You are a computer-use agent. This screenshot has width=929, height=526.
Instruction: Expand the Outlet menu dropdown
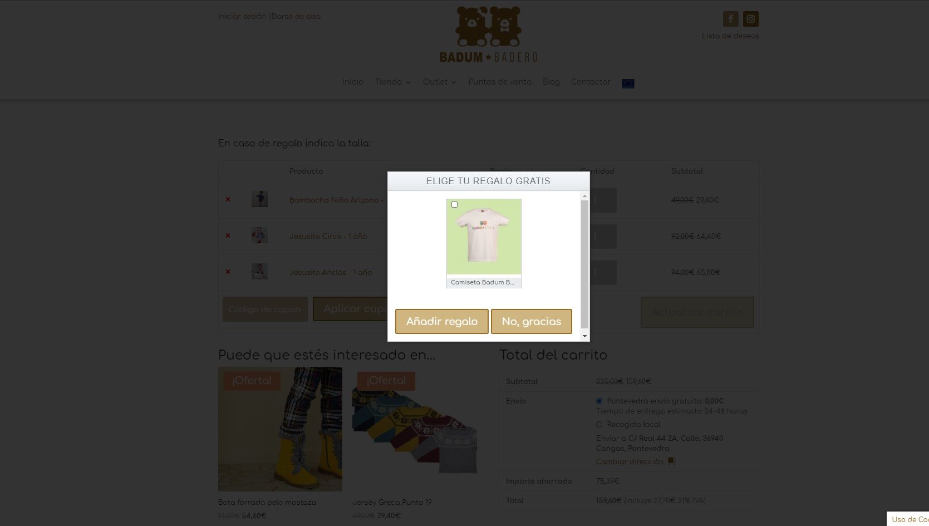[x=439, y=82]
